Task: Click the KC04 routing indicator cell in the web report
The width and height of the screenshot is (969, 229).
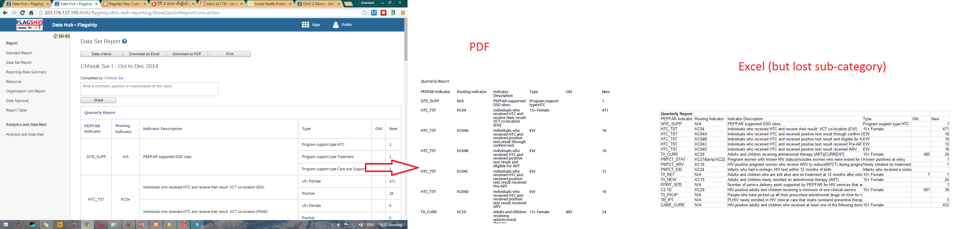Action: pyautogui.click(x=126, y=199)
